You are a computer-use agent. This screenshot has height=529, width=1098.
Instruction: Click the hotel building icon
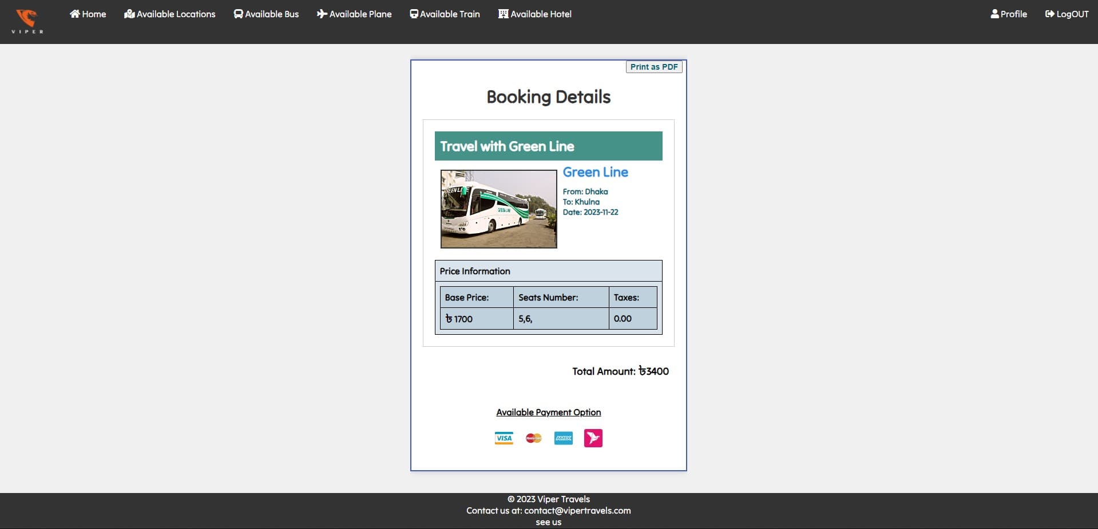click(x=503, y=14)
